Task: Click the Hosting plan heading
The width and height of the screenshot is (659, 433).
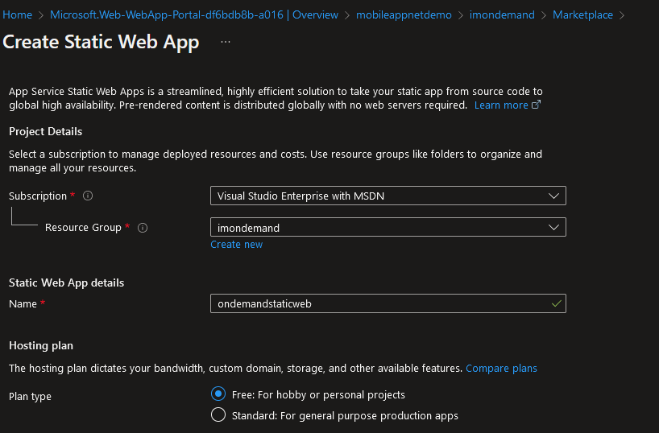Action: click(x=41, y=345)
